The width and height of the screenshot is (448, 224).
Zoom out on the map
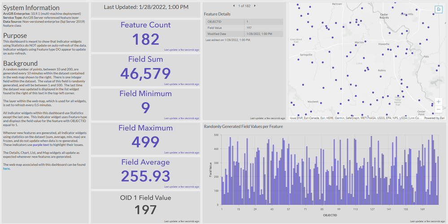coord(438,109)
